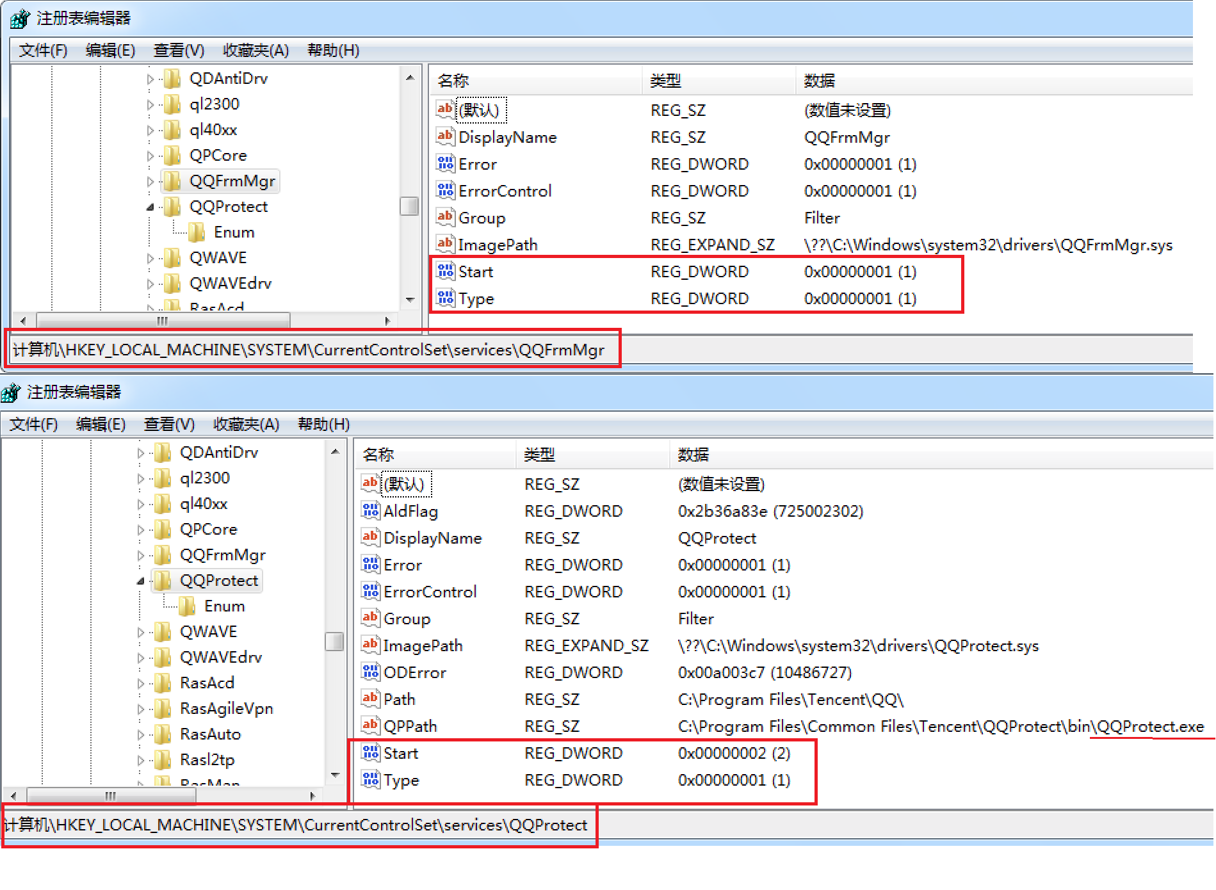
Task: Select QQProtect.sys ImagePath data in bottom window
Action: coord(858,645)
